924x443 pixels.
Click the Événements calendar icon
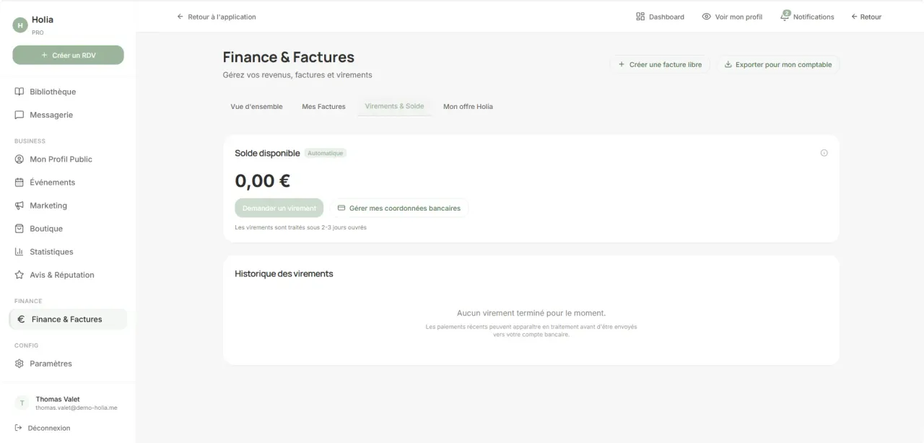pyautogui.click(x=19, y=183)
